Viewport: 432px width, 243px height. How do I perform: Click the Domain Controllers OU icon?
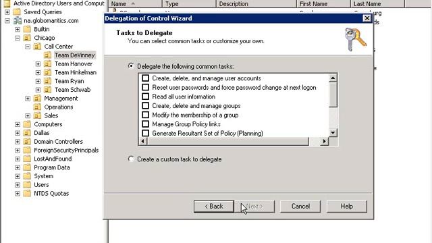click(27, 141)
